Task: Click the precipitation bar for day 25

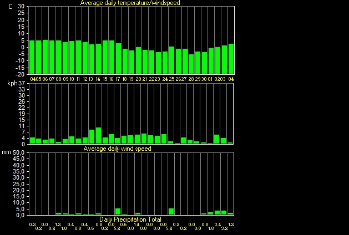Action: click(171, 211)
